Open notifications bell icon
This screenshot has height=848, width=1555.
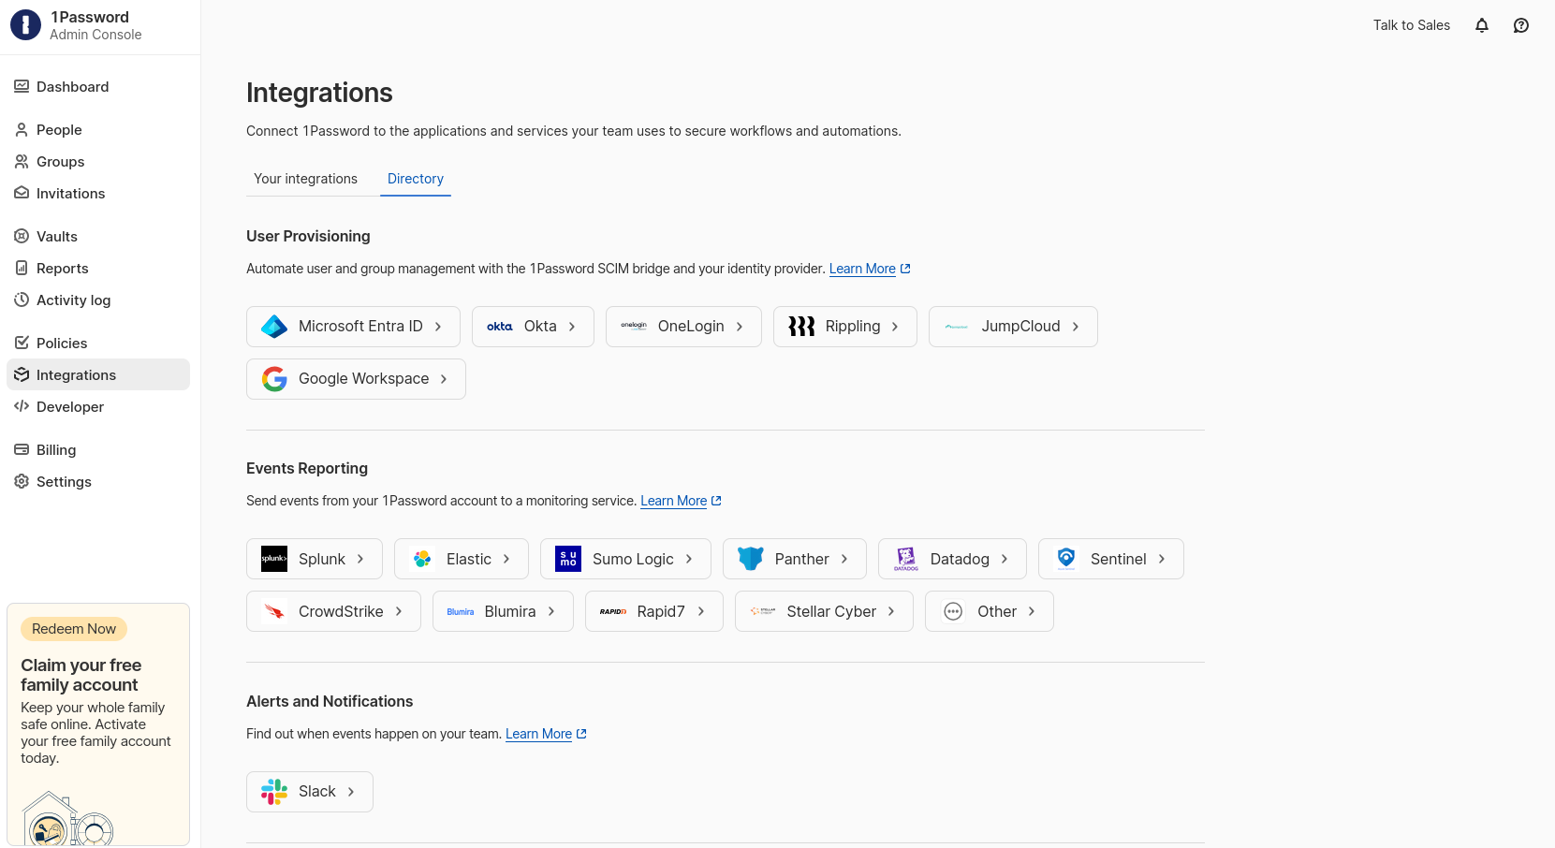pyautogui.click(x=1482, y=25)
